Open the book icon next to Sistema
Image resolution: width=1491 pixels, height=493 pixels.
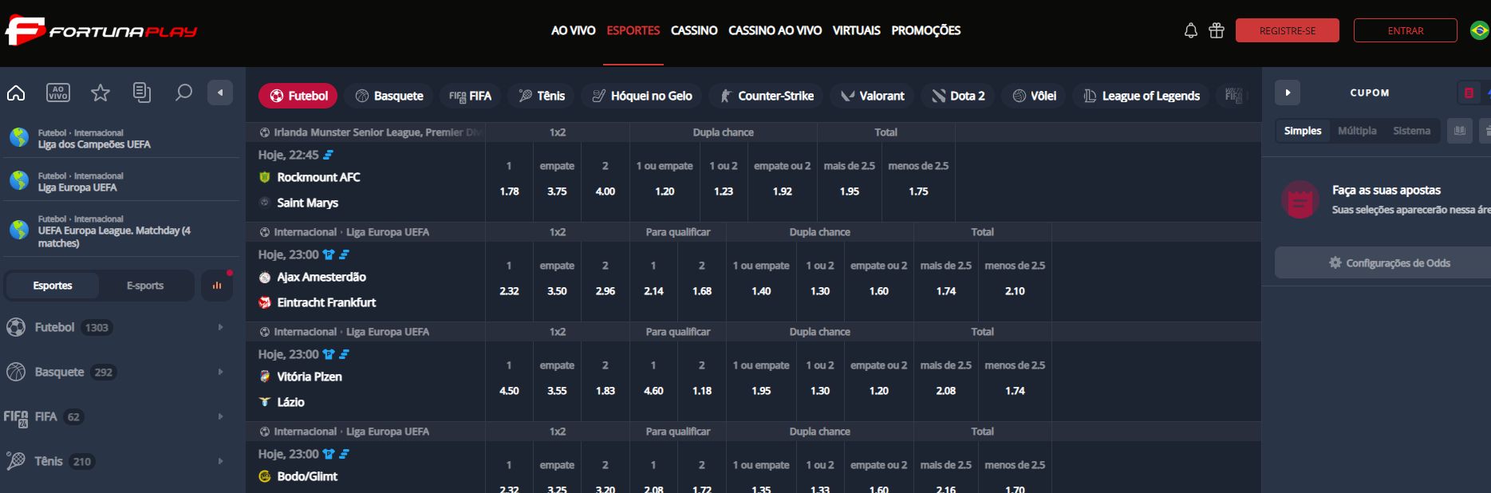1460,131
